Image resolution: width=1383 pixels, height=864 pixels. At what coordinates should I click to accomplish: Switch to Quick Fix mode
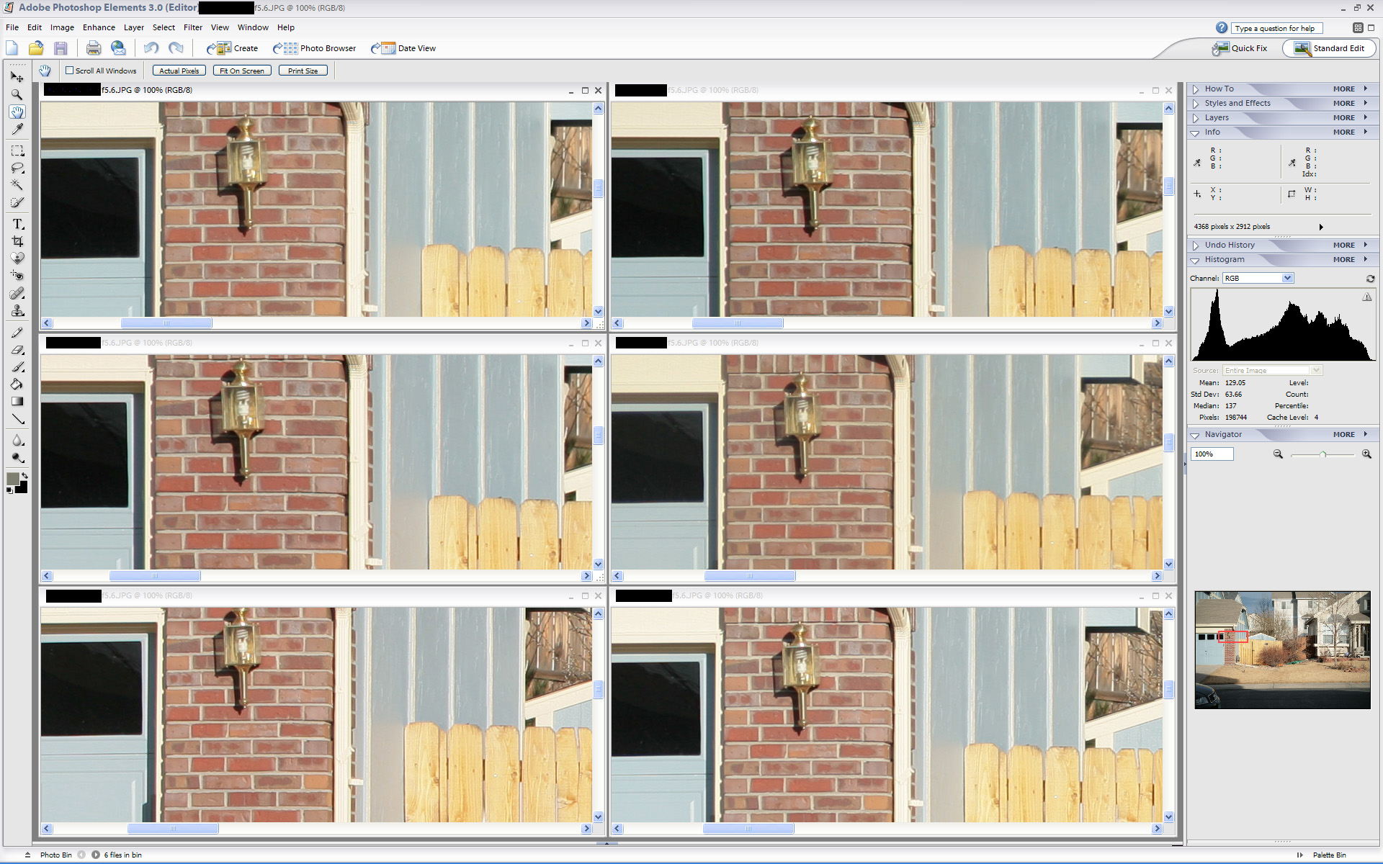click(x=1240, y=48)
